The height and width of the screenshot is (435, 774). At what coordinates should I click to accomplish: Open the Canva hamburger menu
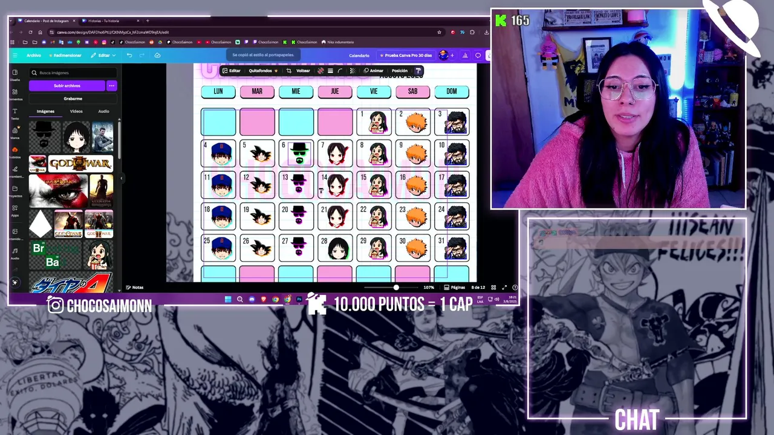click(15, 55)
